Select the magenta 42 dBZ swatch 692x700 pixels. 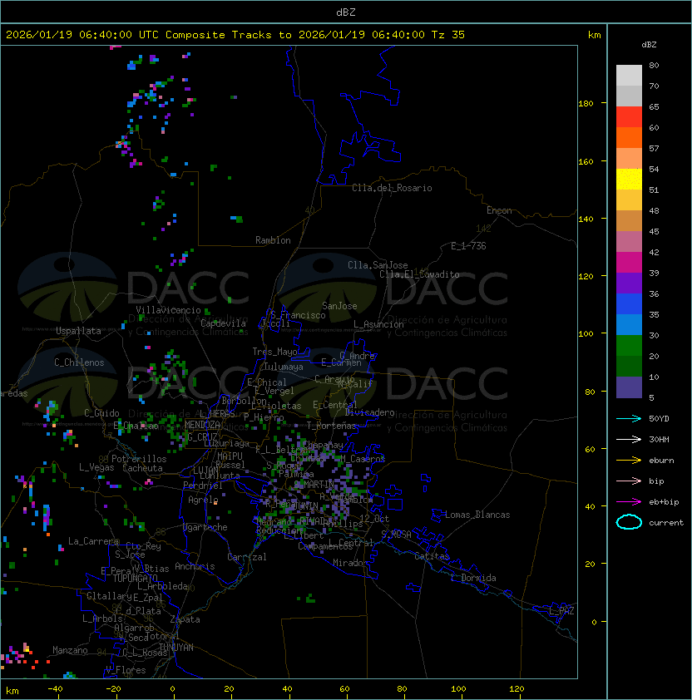click(629, 262)
